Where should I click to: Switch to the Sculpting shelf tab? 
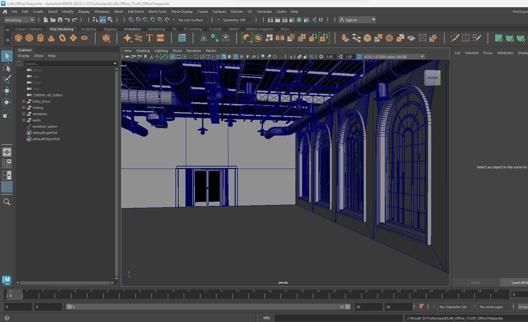88,29
